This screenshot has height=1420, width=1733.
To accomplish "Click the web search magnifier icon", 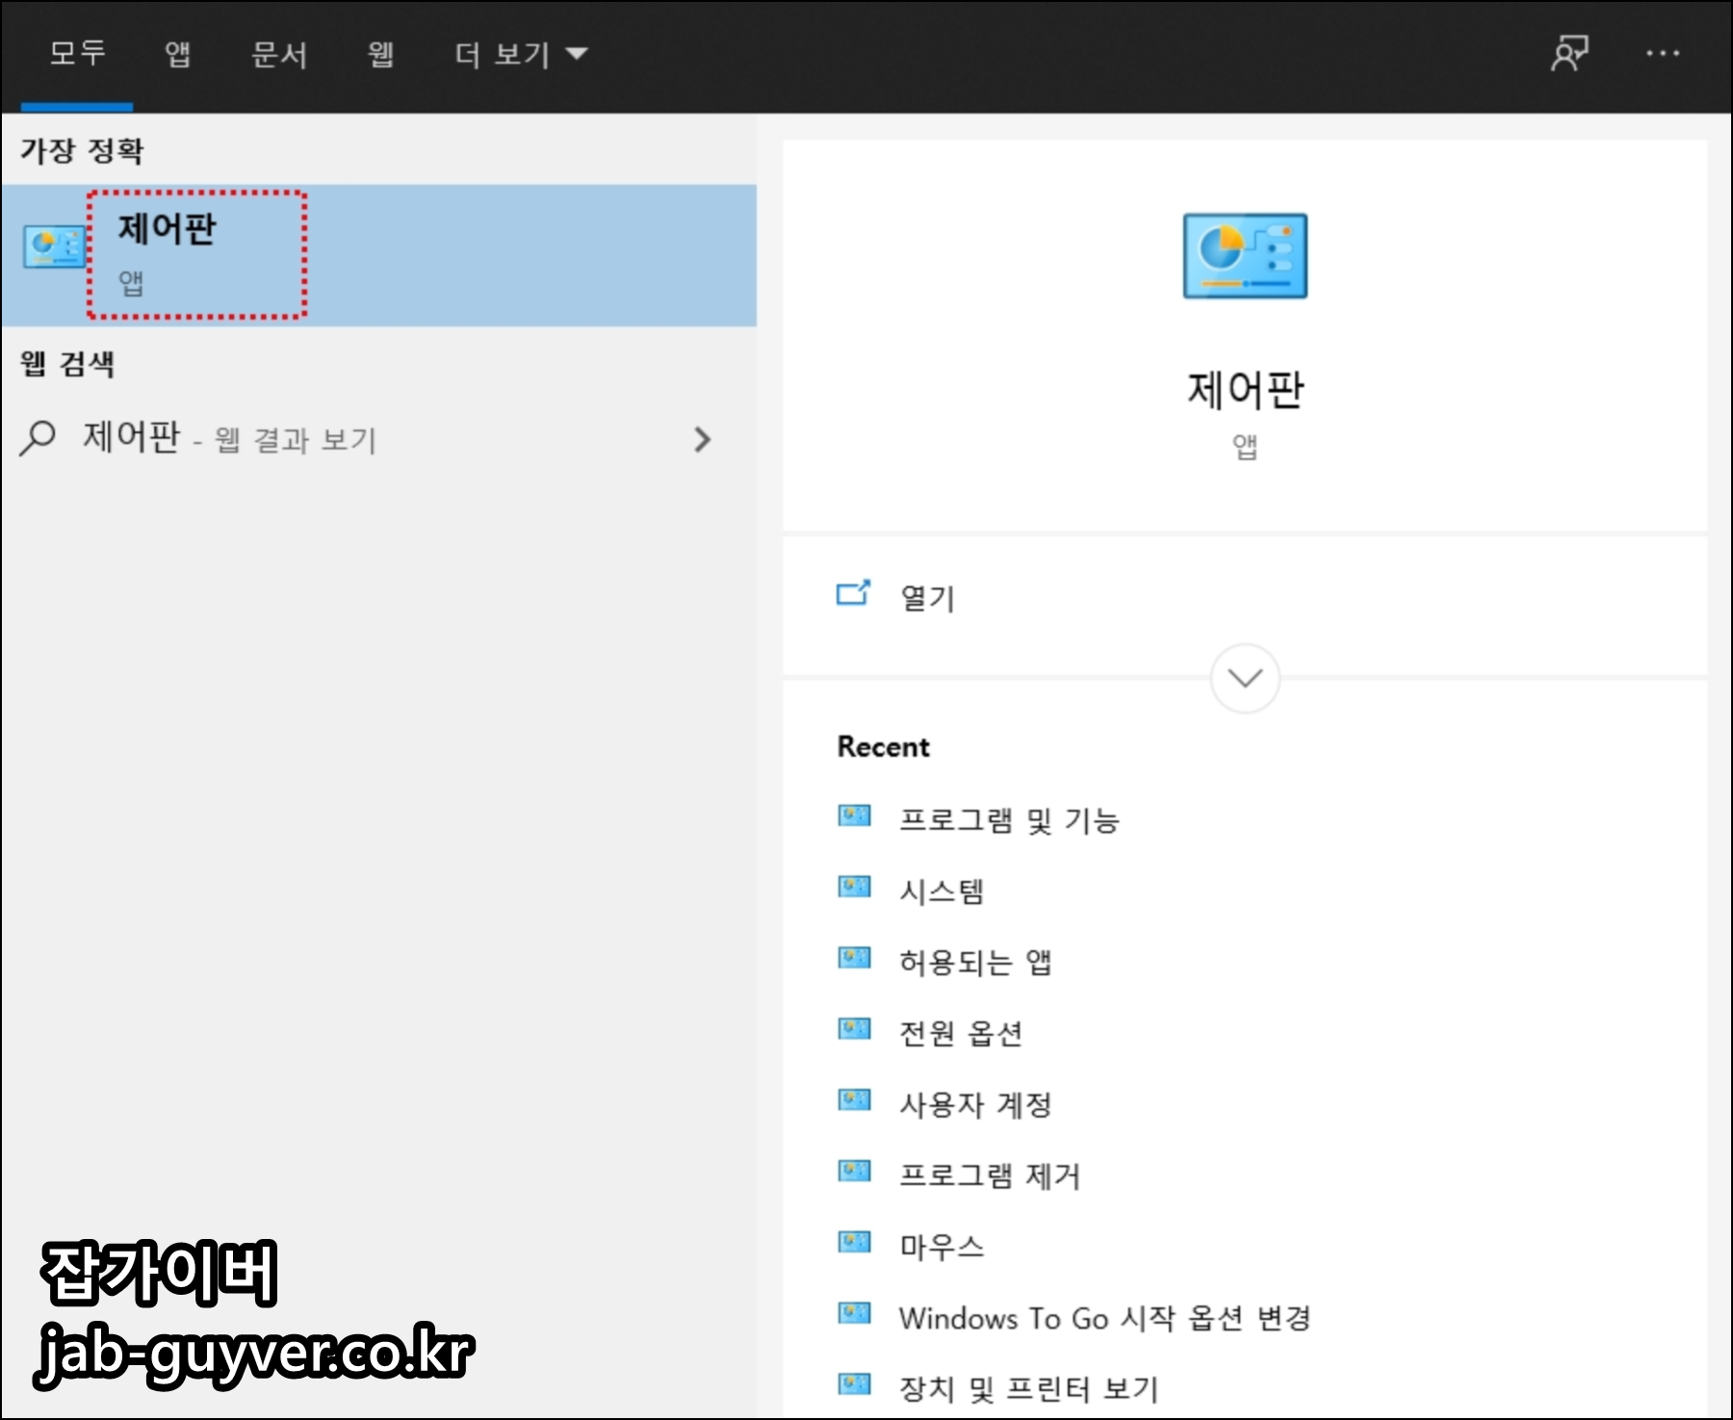I will (38, 438).
